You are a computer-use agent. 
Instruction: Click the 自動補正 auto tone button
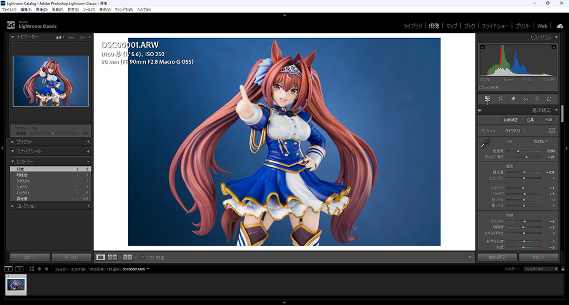coord(510,120)
